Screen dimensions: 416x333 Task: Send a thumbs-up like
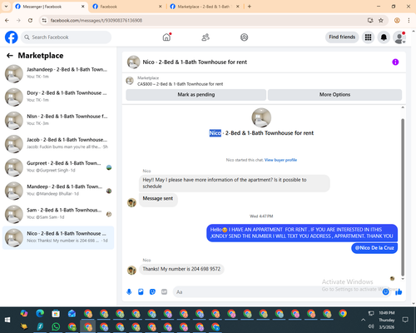click(399, 291)
